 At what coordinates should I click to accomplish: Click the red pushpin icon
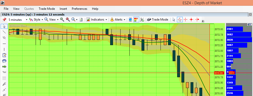click(4, 20)
